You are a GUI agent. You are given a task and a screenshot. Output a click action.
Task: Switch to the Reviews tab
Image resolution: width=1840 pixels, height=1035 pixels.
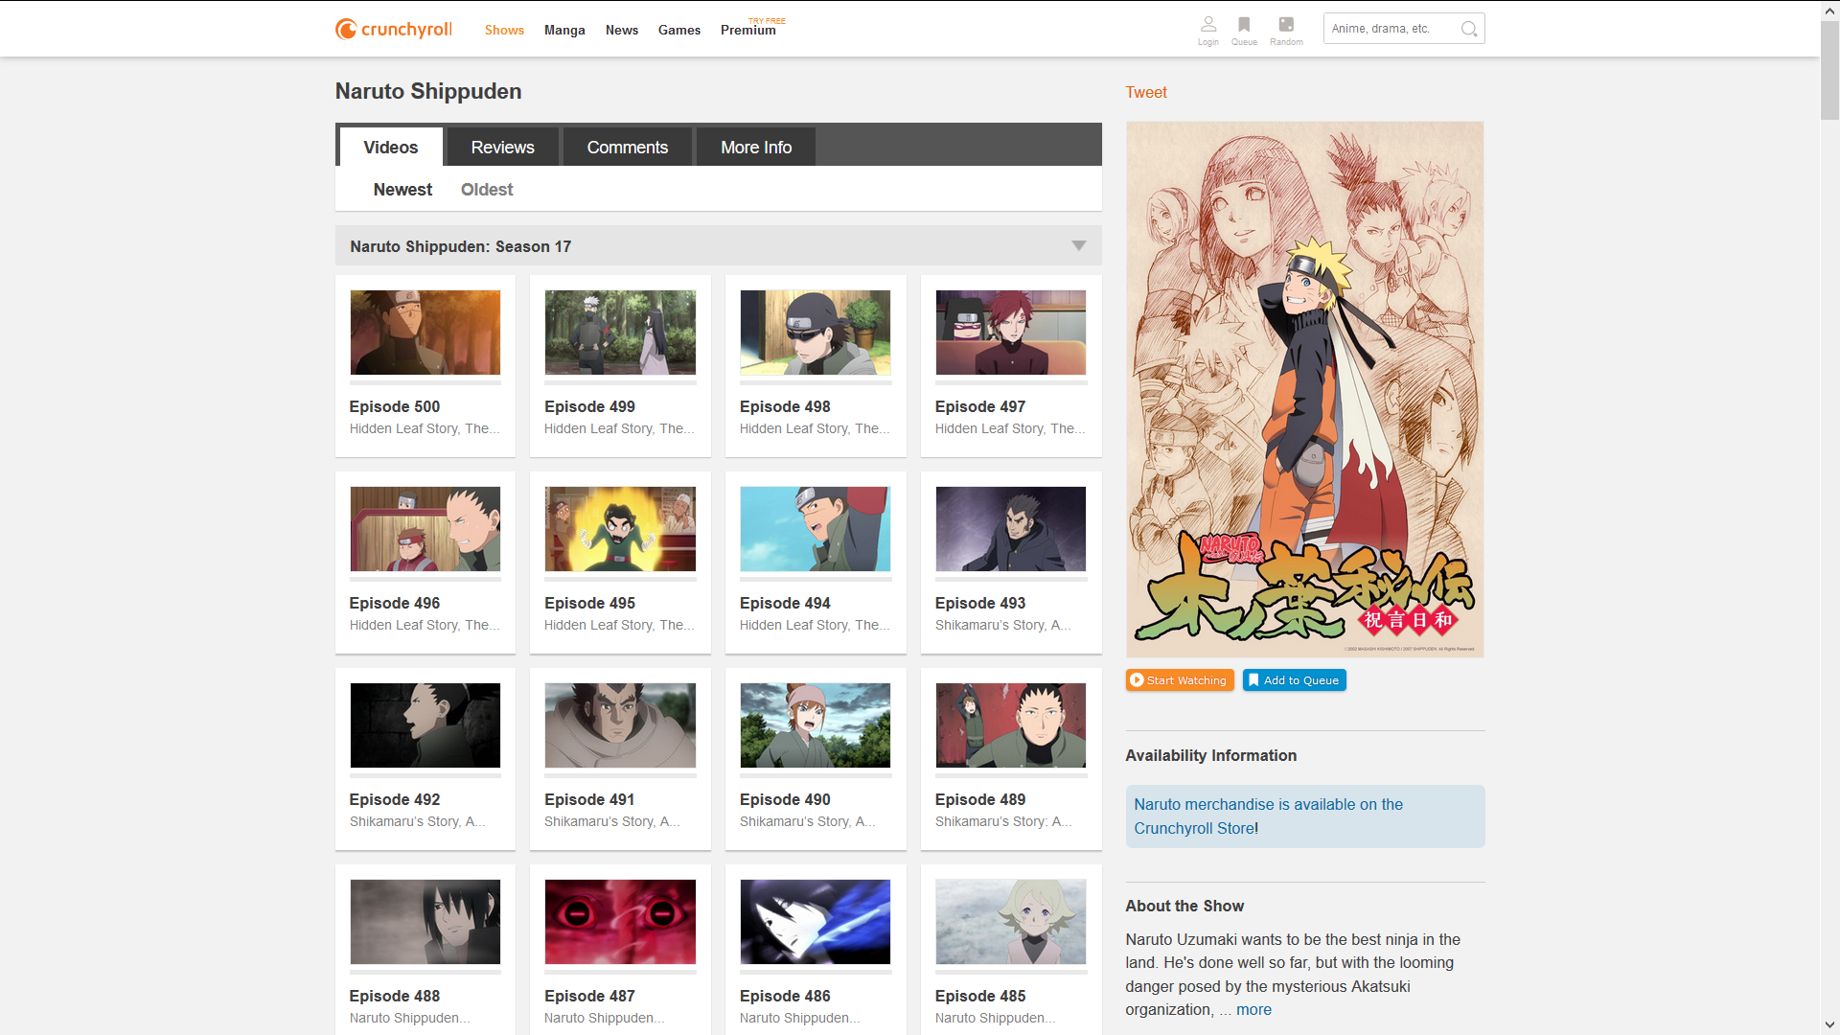point(502,147)
